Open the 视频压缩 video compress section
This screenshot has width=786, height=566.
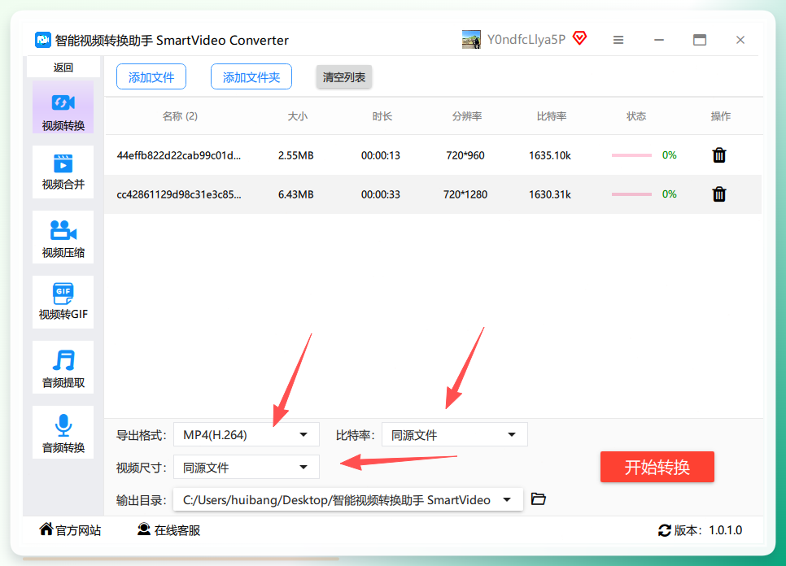coord(63,237)
